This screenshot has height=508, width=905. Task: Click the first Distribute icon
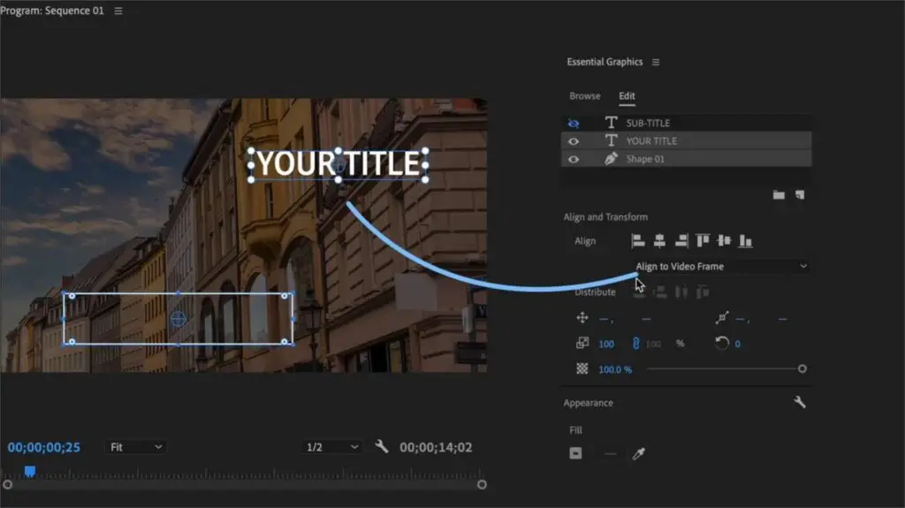pos(639,292)
